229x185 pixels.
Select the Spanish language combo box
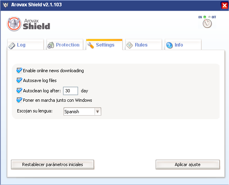click(x=82, y=112)
